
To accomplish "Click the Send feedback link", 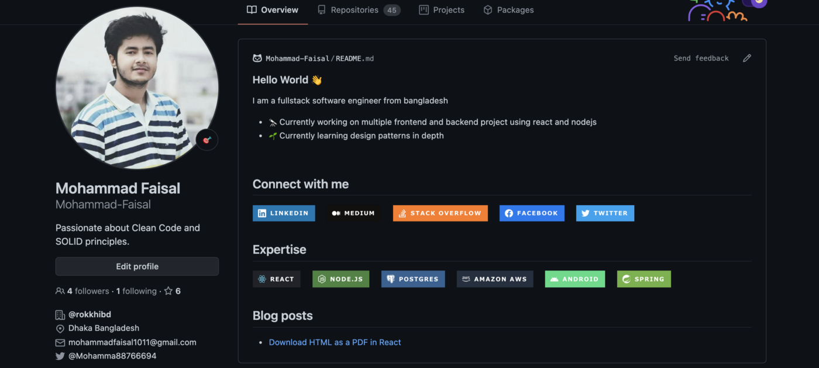I will tap(701, 58).
